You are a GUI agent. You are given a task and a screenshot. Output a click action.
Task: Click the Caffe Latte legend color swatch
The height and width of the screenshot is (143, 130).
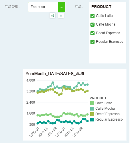coord(92,103)
